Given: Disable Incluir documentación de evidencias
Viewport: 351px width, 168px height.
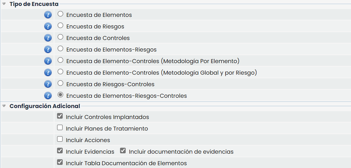Looking at the screenshot, I should [x=123, y=151].
